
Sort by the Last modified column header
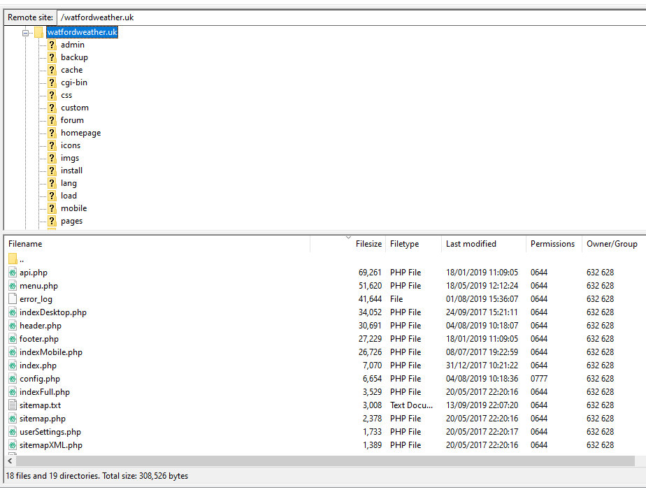(484, 244)
